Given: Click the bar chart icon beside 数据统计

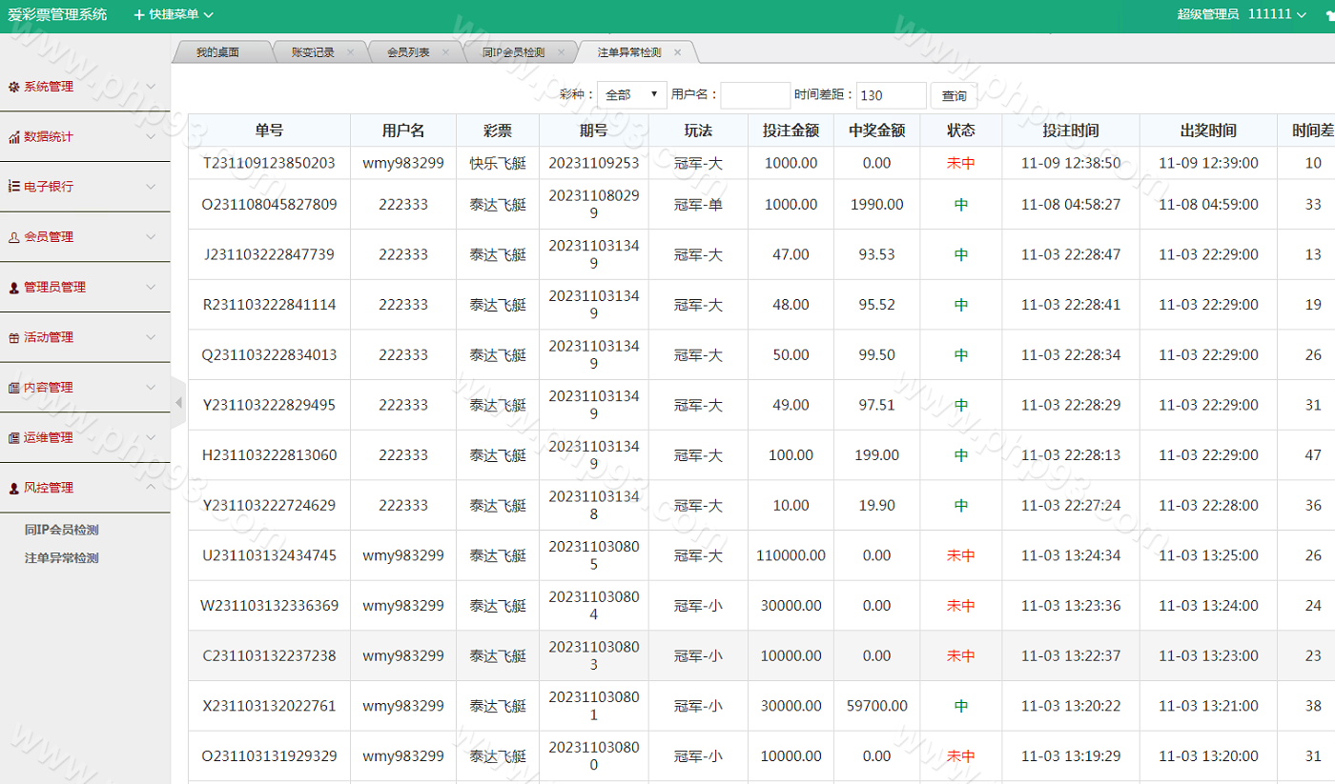Looking at the screenshot, I should (x=13, y=137).
